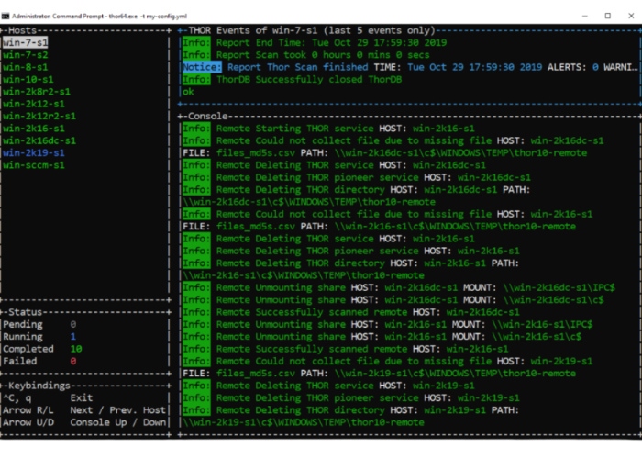Click the Status panel header
642x459 pixels.
pyautogui.click(x=26, y=312)
